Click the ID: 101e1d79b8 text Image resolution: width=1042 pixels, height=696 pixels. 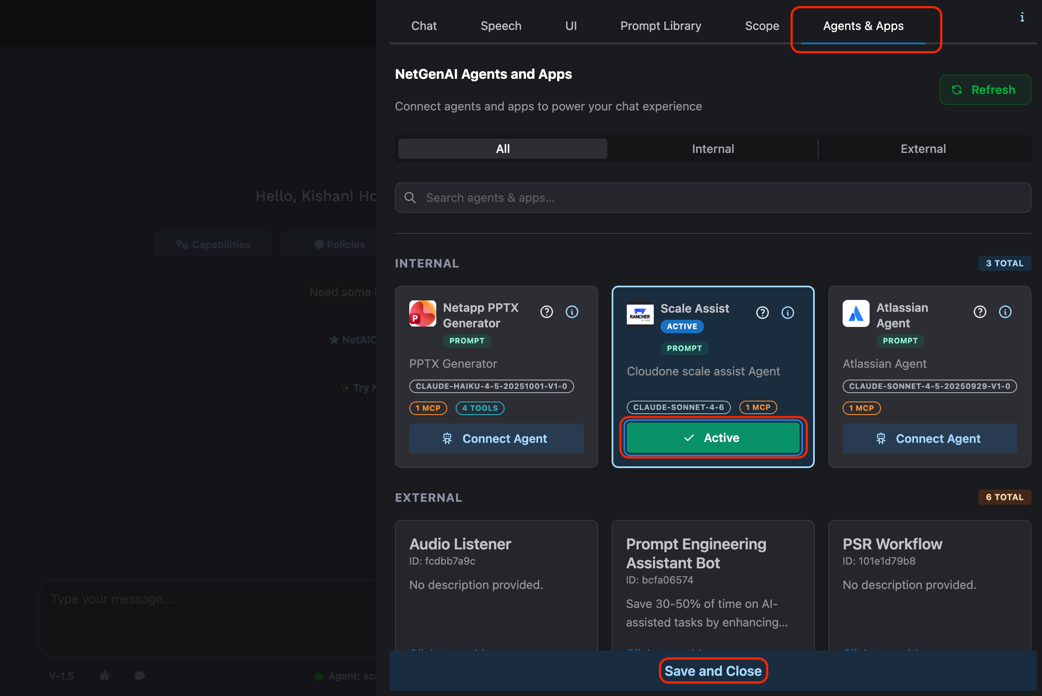point(878,561)
